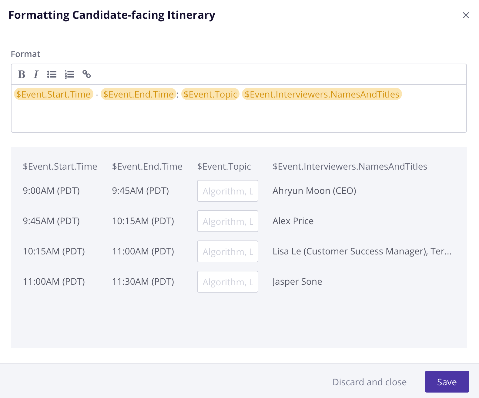Click the $Event.Topic column header
Image resolution: width=479 pixels, height=398 pixels.
tap(224, 166)
